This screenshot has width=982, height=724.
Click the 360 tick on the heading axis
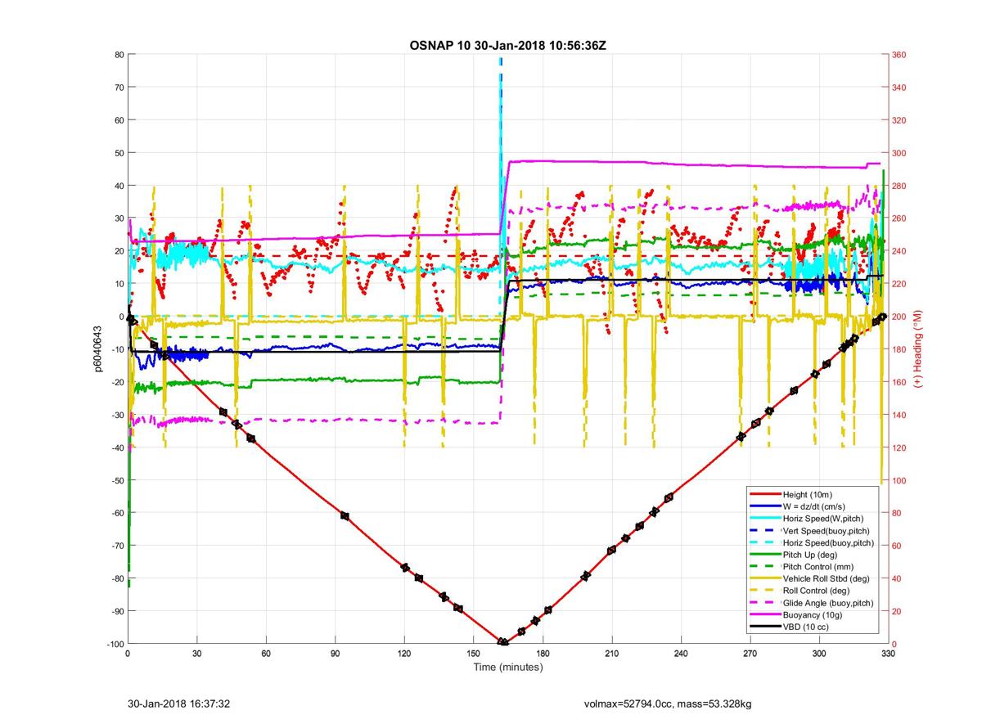pos(900,55)
